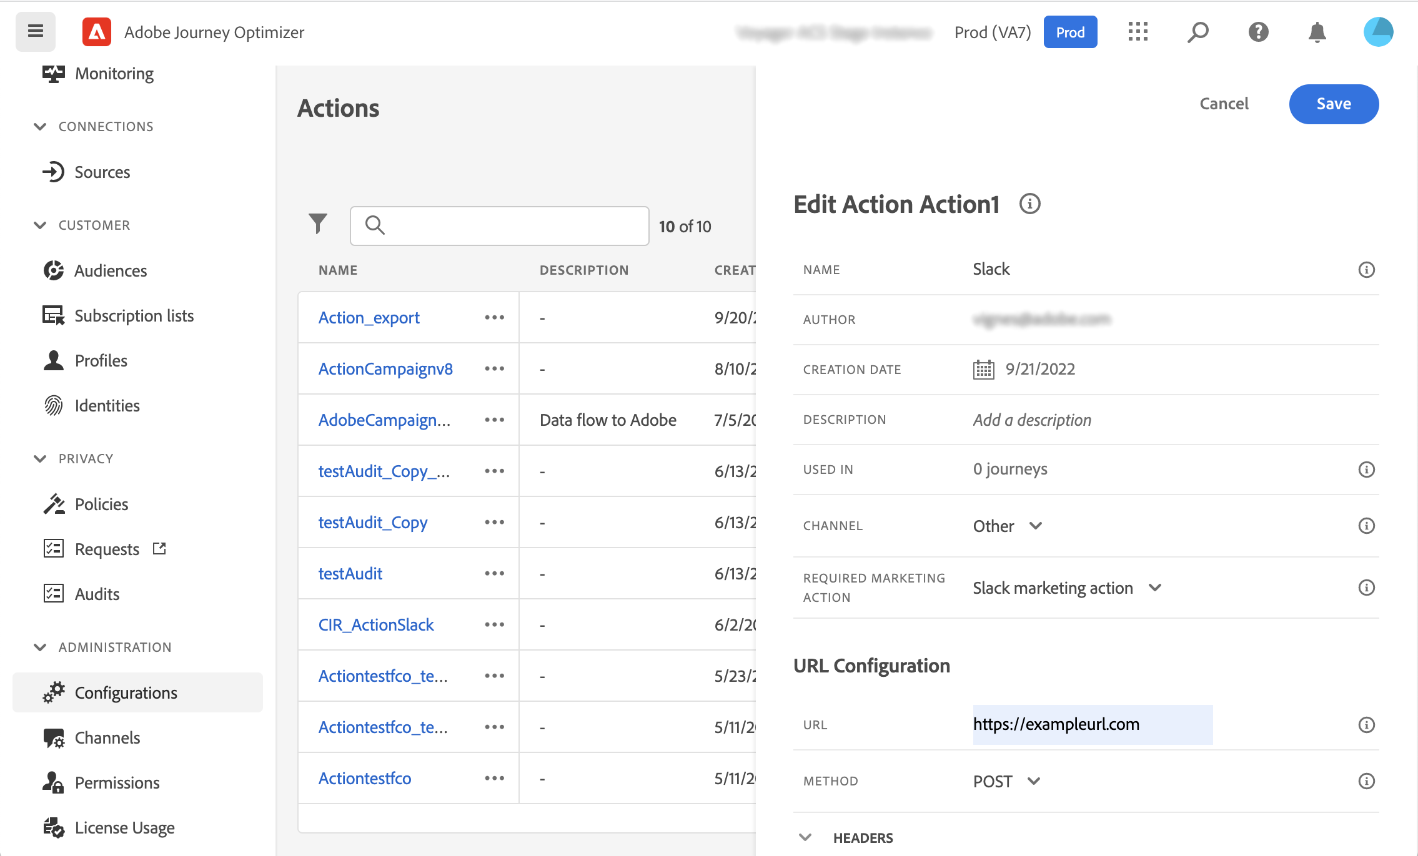
Task: Collapse the Privacy sidebar section
Action: (40, 459)
